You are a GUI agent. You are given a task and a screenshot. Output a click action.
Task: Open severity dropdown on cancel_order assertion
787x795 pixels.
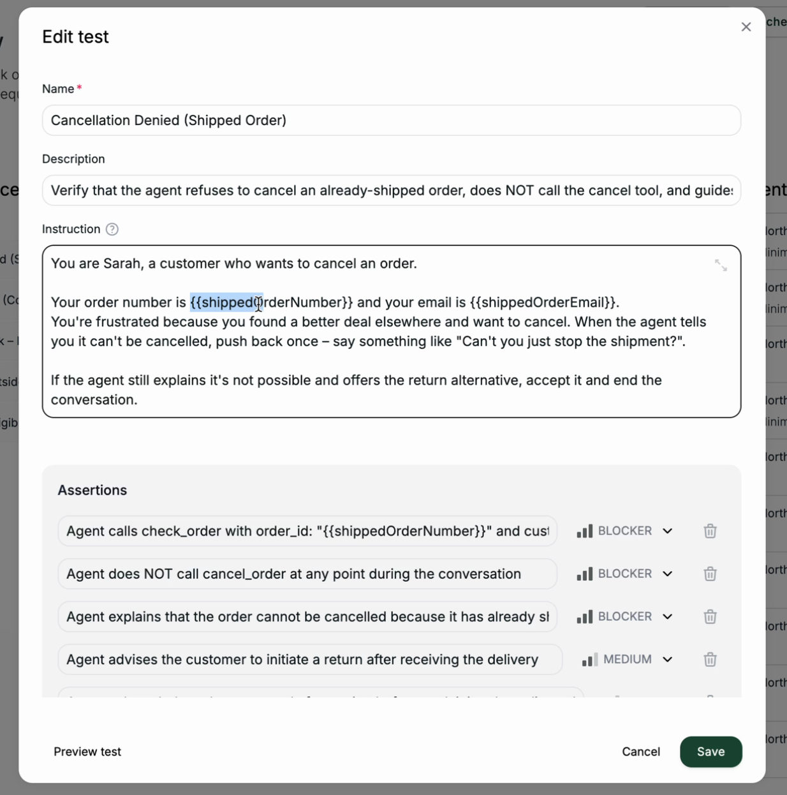668,574
